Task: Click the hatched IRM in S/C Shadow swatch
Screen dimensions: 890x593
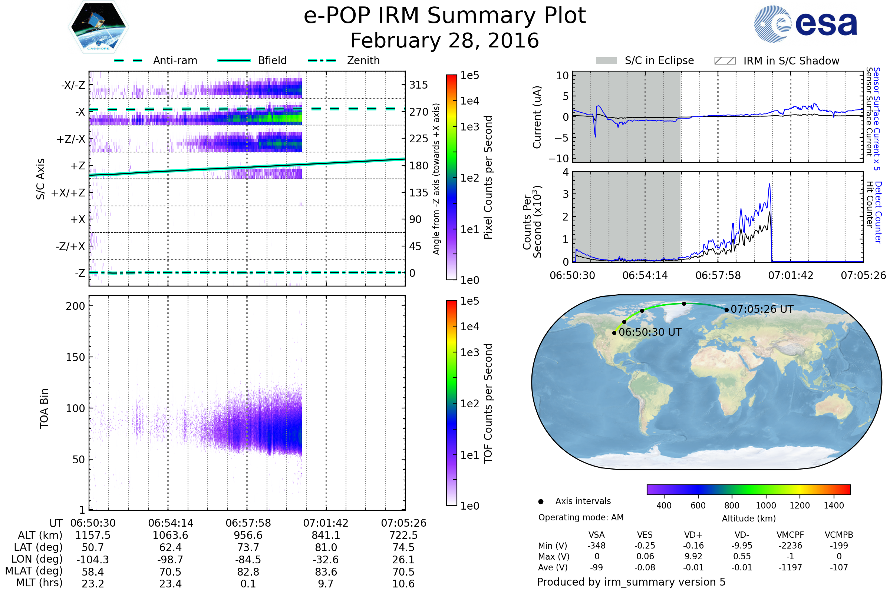Action: coord(725,61)
